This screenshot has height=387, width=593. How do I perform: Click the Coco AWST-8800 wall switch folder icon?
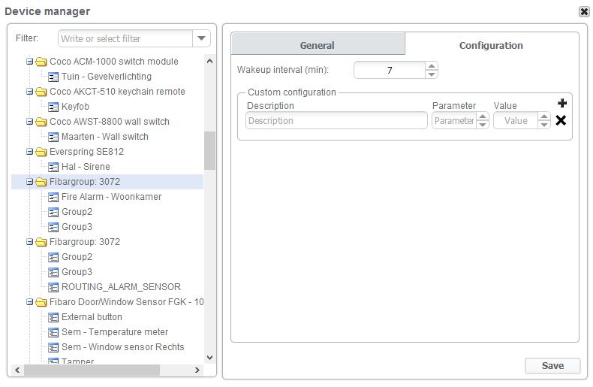(41, 122)
